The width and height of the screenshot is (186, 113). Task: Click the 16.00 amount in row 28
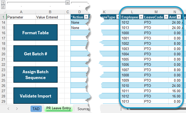pos(175,96)
